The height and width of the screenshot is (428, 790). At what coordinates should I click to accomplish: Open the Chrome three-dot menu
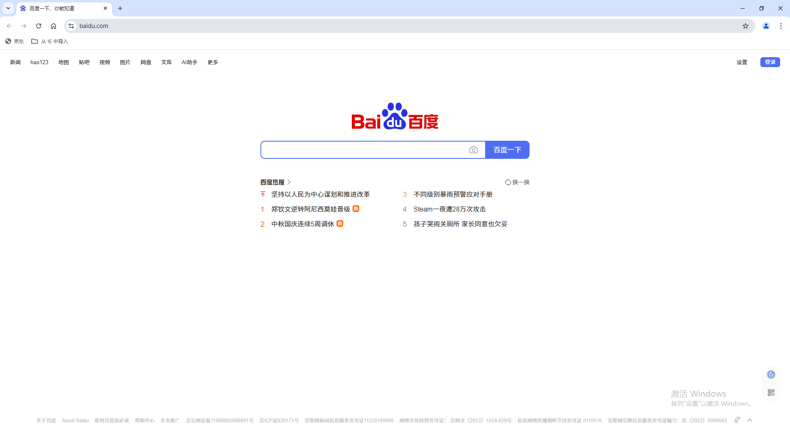pyautogui.click(x=781, y=26)
